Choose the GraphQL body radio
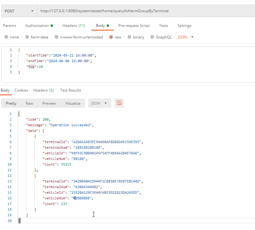255x230 pixels. [152, 37]
